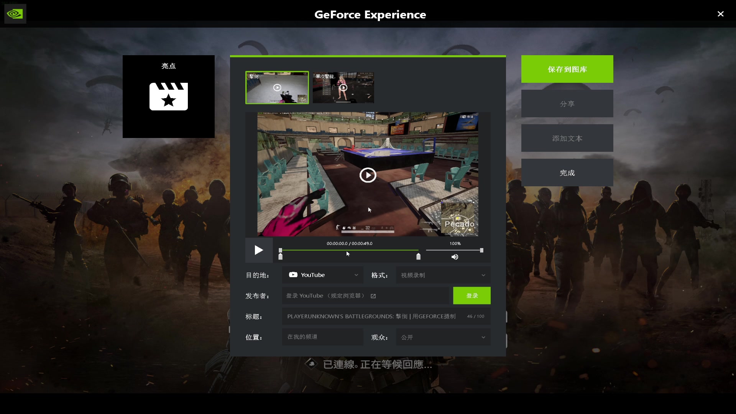This screenshot has width=736, height=414.
Task: Click the play overlay on the preview
Action: click(368, 175)
